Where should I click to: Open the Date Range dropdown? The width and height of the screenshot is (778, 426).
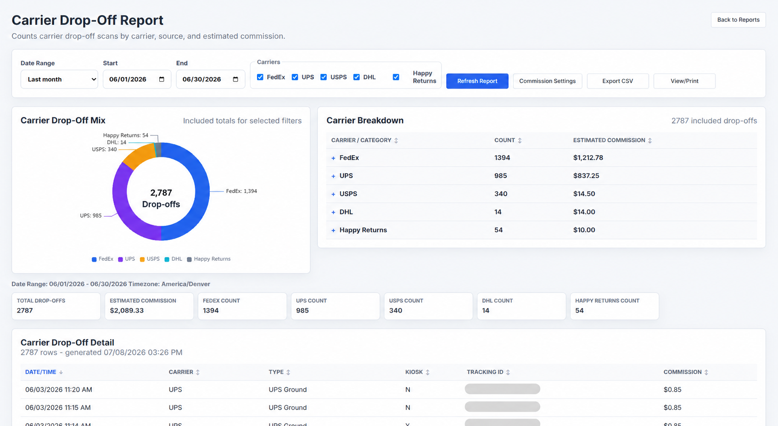tap(59, 79)
